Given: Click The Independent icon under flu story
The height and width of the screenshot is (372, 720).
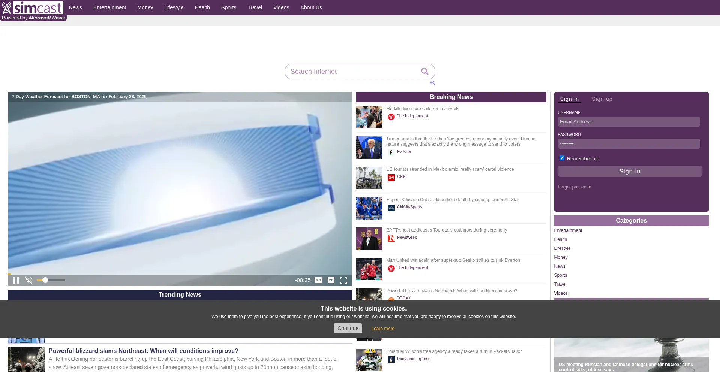Looking at the screenshot, I should (x=391, y=117).
